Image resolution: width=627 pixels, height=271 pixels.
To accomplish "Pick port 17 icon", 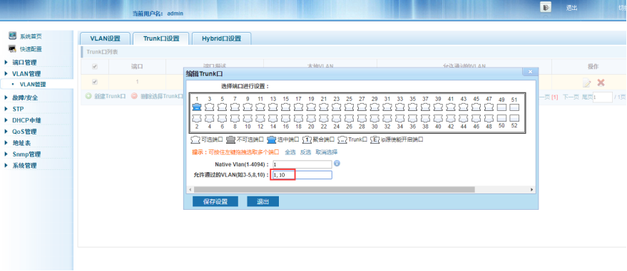I will [298, 107].
